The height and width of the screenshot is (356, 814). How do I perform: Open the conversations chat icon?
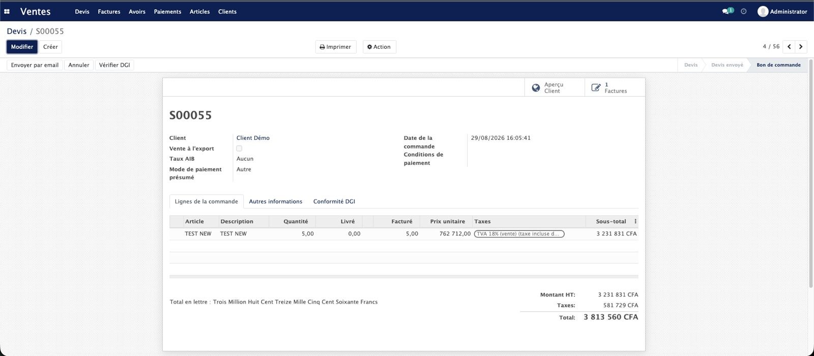point(727,11)
